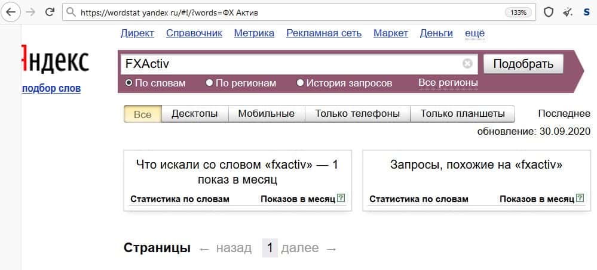This screenshot has width=597, height=270.
Task: Switch to the Десктопы tab
Action: [x=195, y=114]
